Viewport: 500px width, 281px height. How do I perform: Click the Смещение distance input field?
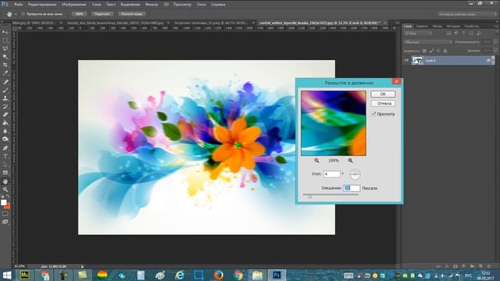point(352,188)
